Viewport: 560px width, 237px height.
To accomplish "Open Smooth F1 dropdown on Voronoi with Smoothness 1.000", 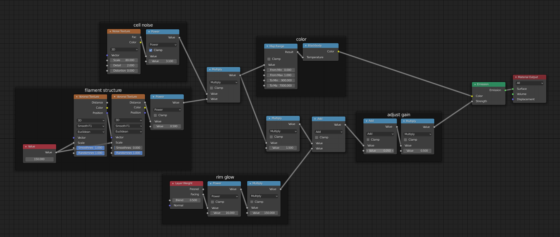I will click(91, 126).
